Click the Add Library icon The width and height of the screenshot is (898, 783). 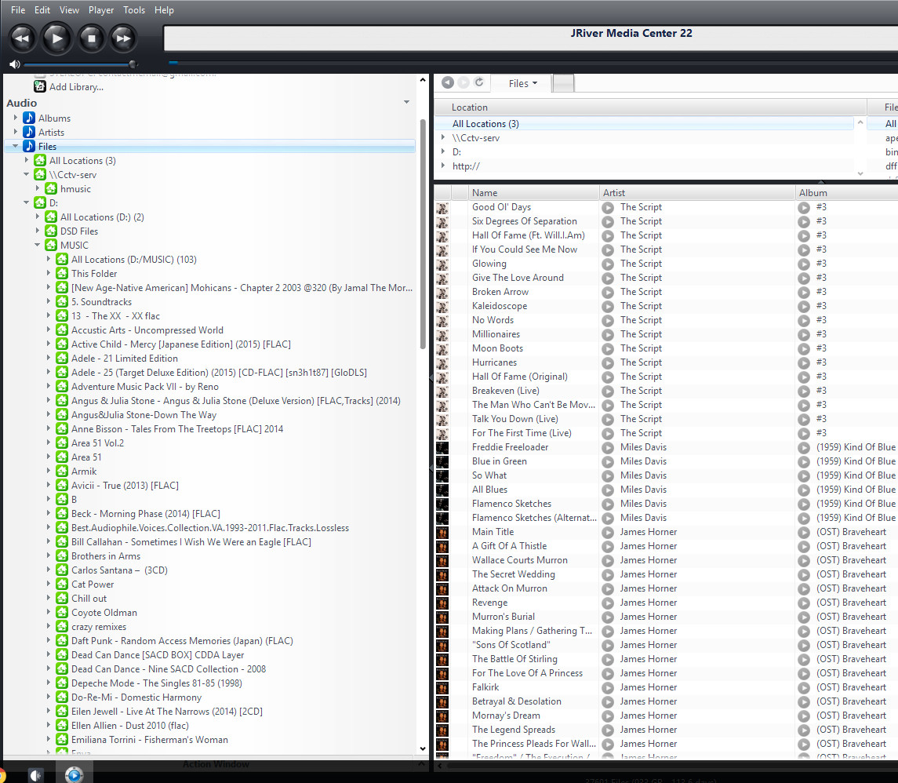[x=39, y=86]
